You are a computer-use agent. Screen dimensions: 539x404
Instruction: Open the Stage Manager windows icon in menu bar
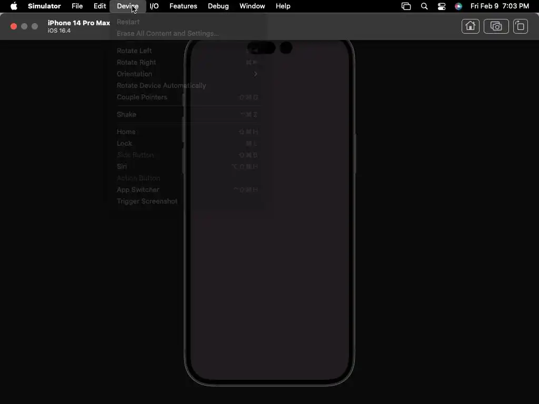pos(406,6)
